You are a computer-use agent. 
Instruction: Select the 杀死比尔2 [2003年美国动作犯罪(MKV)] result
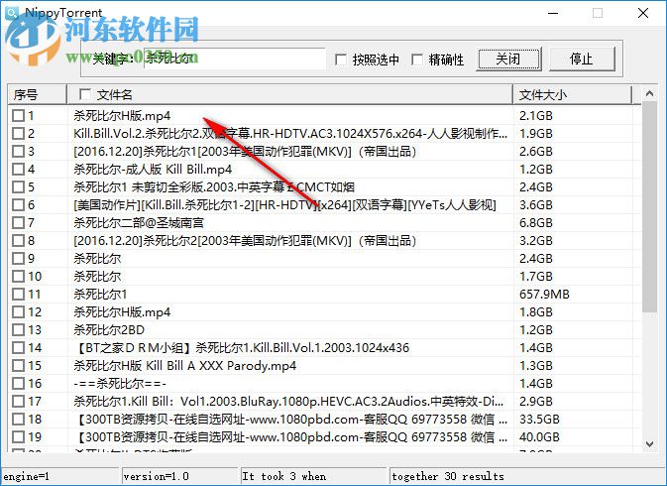(245, 241)
